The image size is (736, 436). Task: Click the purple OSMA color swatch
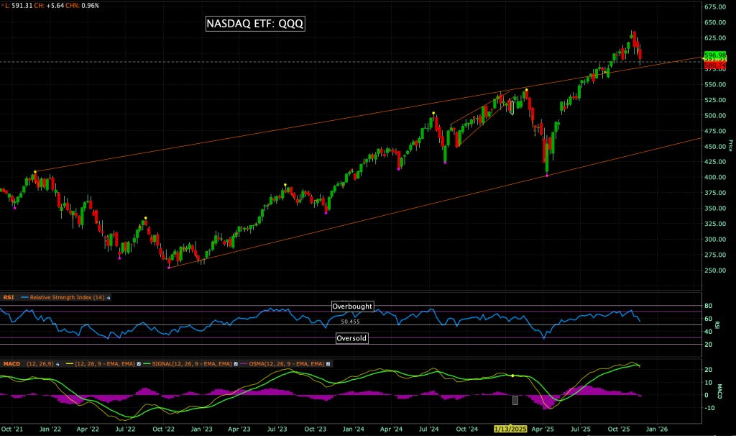pyautogui.click(x=244, y=363)
